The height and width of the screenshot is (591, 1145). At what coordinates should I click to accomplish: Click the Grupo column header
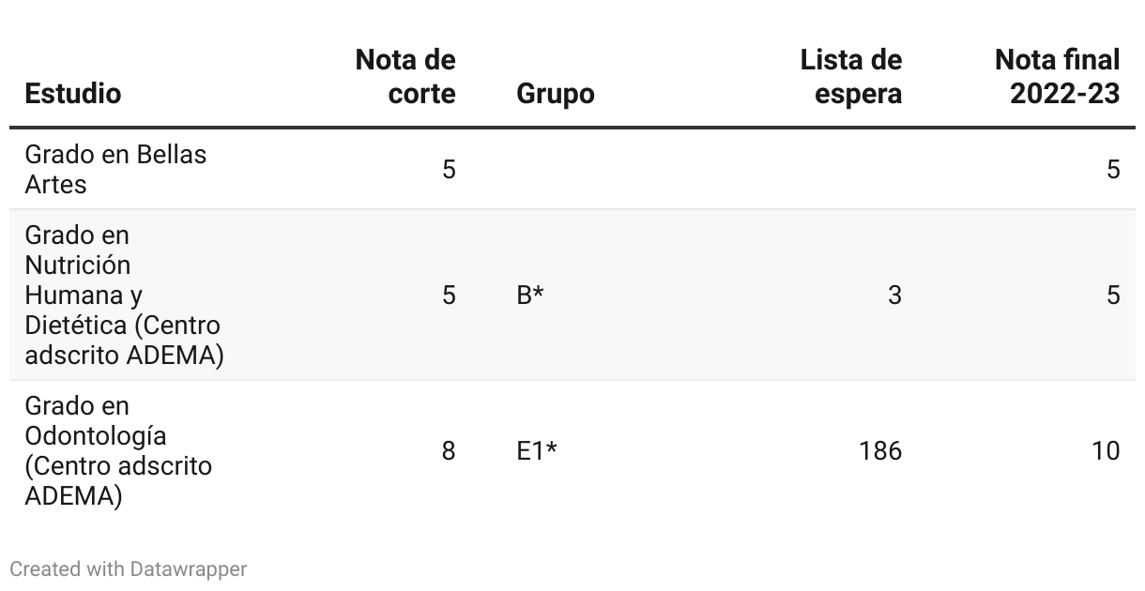[x=556, y=94]
